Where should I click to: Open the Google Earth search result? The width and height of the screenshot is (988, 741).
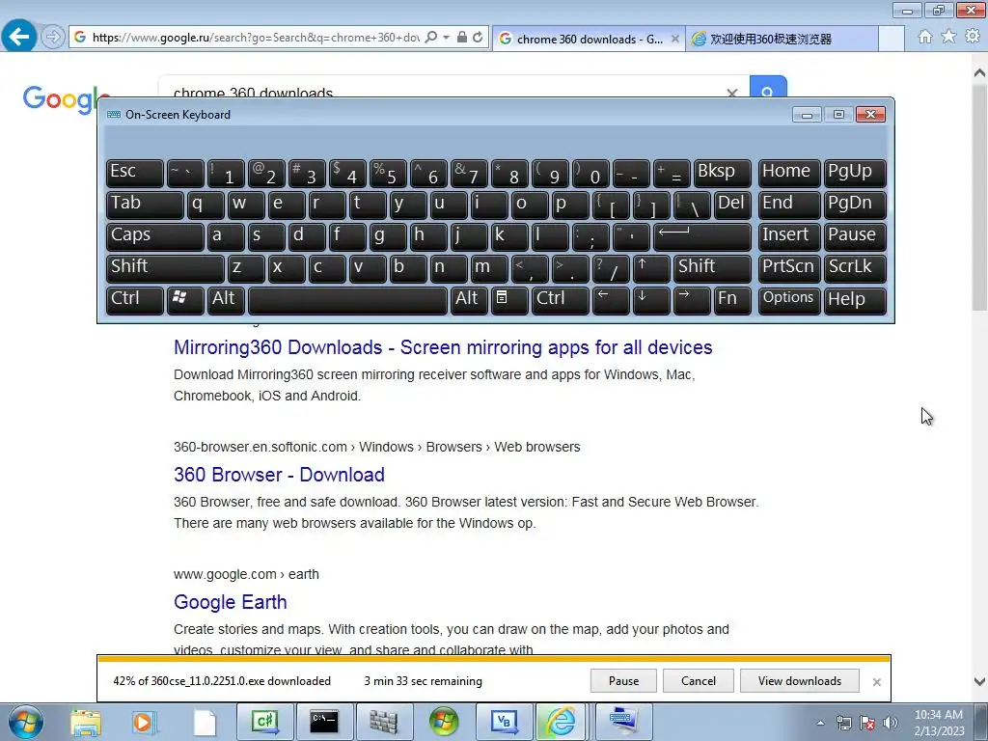point(231,602)
